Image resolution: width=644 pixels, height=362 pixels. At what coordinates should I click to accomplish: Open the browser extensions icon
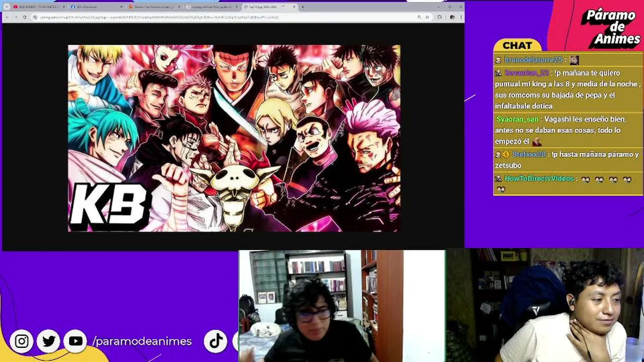tap(440, 17)
